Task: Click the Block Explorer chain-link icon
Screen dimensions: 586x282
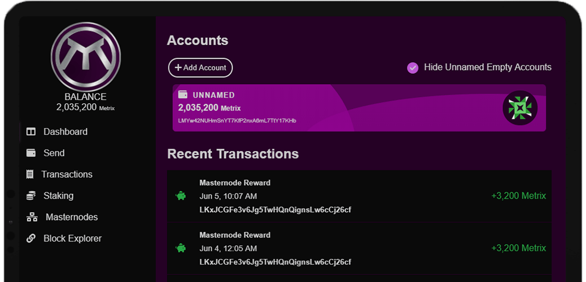Action: [x=30, y=239]
